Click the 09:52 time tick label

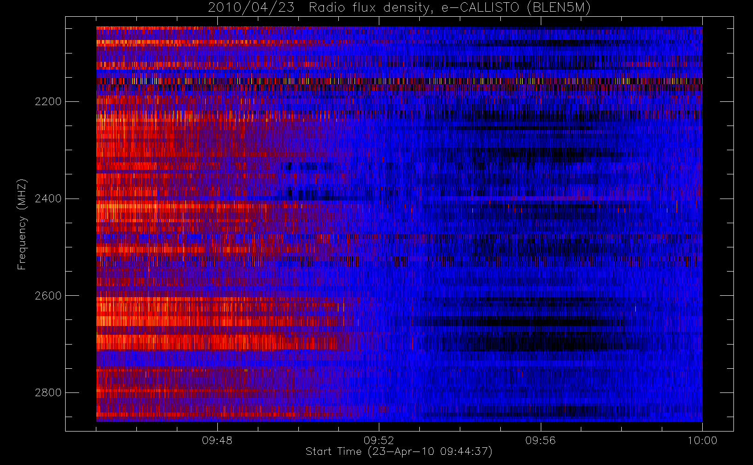coord(379,440)
